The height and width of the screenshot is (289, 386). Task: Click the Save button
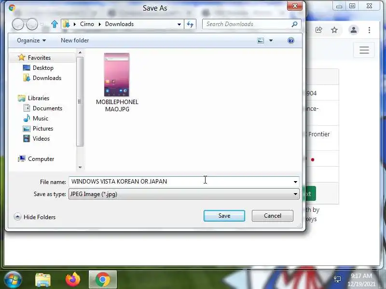pyautogui.click(x=224, y=216)
